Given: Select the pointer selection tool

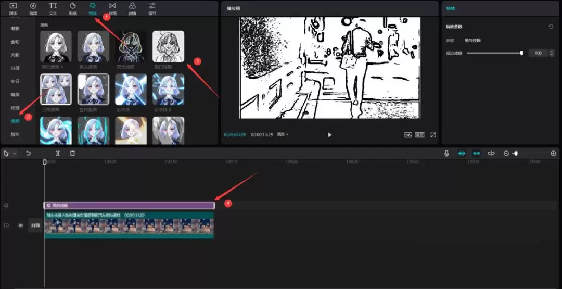Looking at the screenshot, I should (6, 153).
